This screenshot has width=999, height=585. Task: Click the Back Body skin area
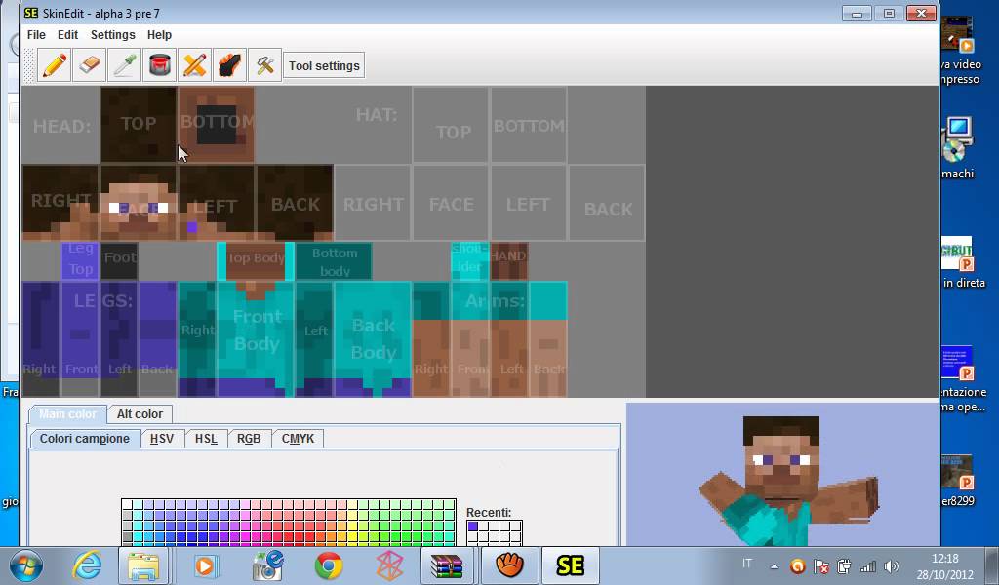(x=373, y=338)
